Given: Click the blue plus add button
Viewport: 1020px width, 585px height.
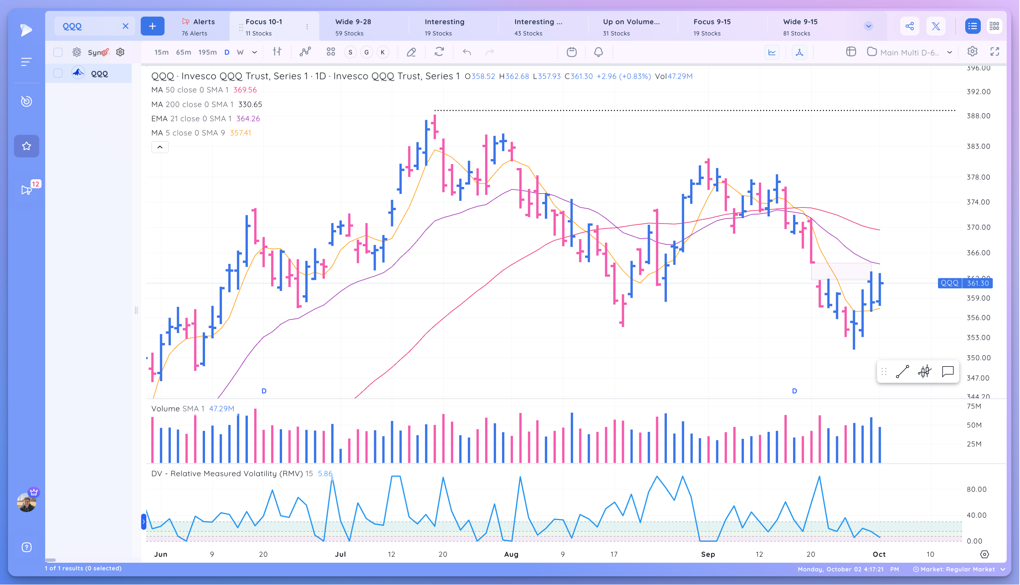Looking at the screenshot, I should click(153, 26).
